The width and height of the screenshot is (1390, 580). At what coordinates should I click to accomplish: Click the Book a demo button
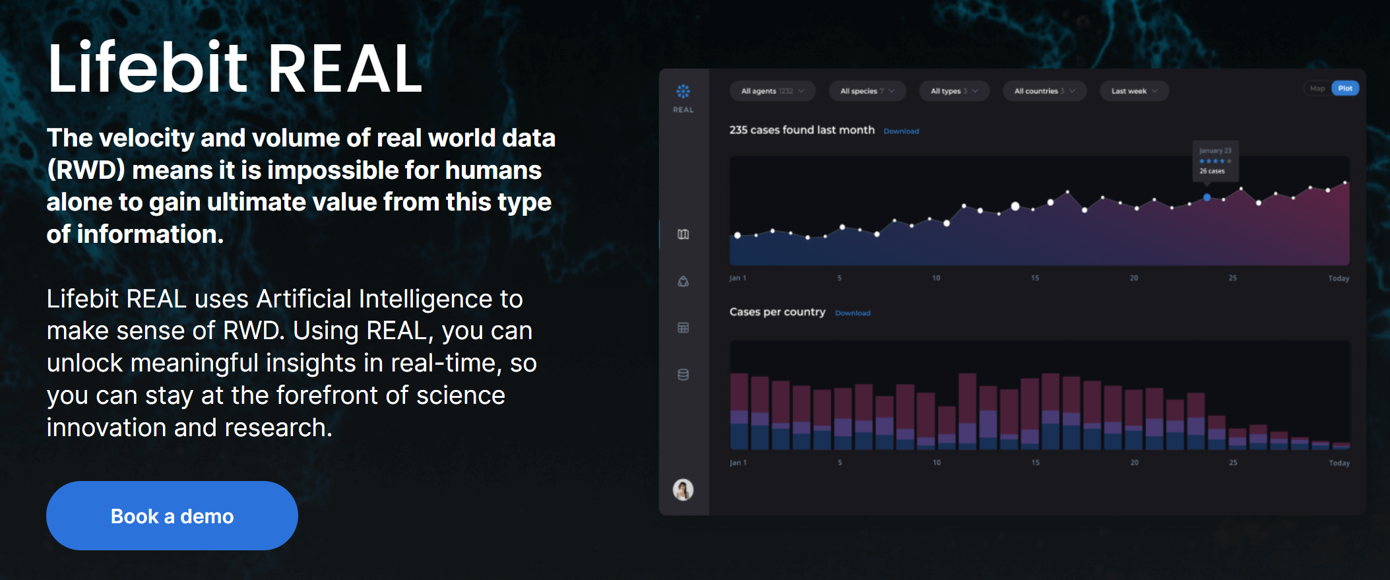(172, 516)
